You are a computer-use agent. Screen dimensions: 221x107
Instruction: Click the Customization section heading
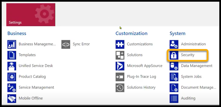(x=131, y=33)
